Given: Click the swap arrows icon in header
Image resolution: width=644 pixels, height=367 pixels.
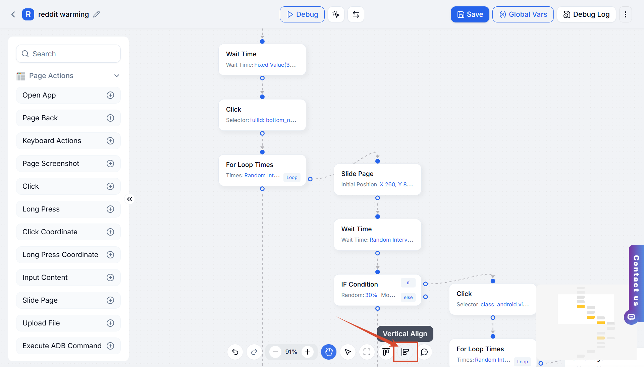Looking at the screenshot, I should [356, 14].
